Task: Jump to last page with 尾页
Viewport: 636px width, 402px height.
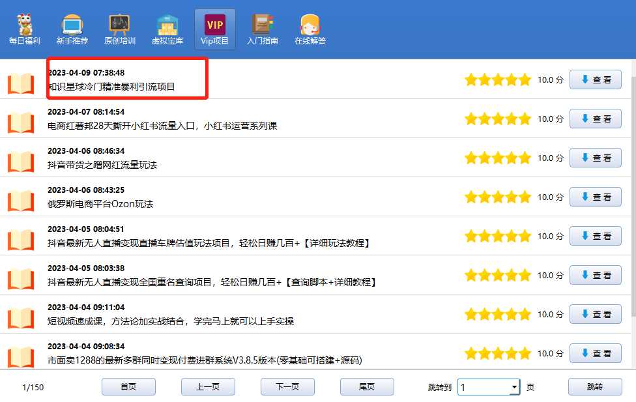Action: (367, 386)
